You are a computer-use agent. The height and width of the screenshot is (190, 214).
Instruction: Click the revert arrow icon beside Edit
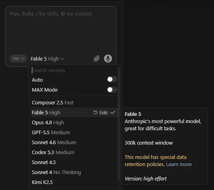tap(96, 113)
